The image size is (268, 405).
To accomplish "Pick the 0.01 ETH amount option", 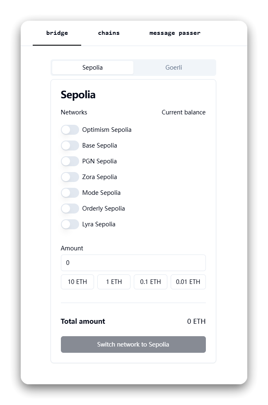I will (x=188, y=282).
